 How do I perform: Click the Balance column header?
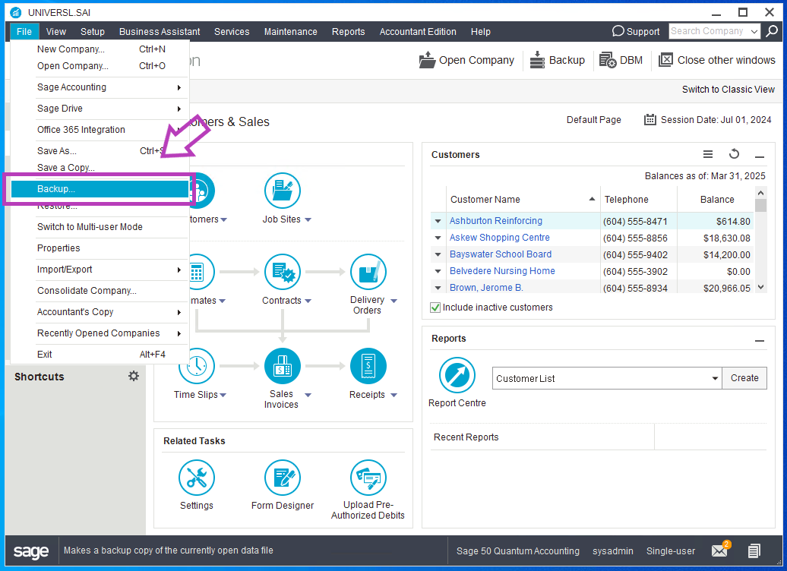coord(717,199)
